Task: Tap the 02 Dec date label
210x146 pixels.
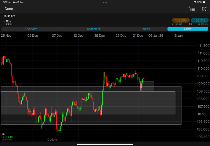Action: tap(33, 36)
